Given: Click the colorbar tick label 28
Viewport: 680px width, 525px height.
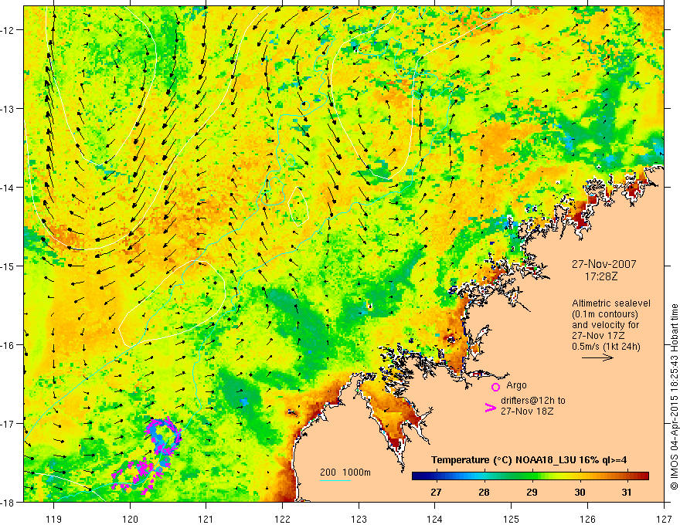Looking at the screenshot, I should (x=484, y=492).
